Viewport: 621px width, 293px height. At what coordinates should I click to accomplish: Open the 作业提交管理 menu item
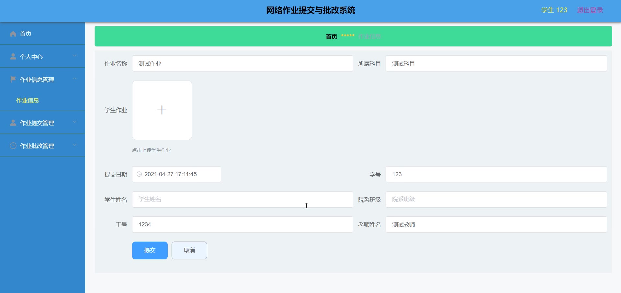pyautogui.click(x=42, y=123)
